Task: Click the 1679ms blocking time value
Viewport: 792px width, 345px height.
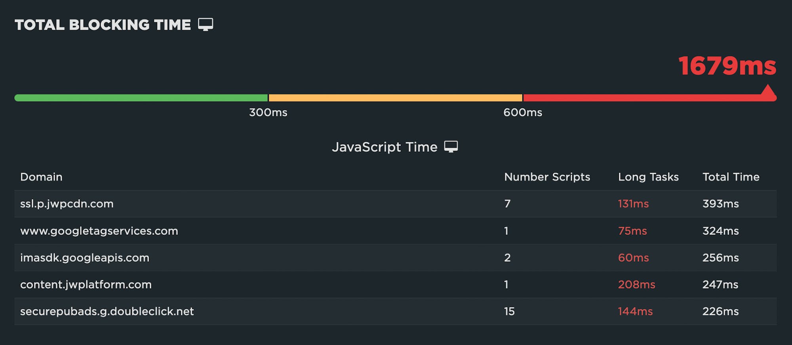Action: tap(727, 66)
